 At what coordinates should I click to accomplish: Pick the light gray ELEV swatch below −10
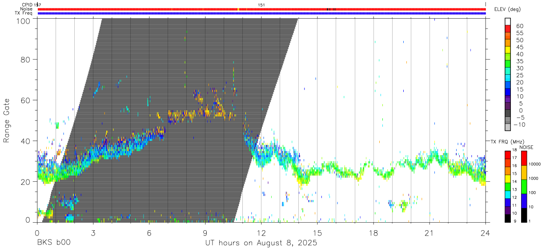click(508, 128)
